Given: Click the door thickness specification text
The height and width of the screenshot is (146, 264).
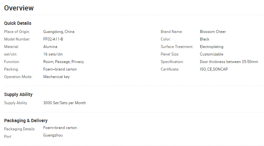Looking at the screenshot, I should pos(229,62).
